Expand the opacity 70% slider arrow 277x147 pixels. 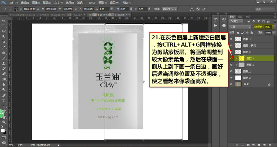274,27
